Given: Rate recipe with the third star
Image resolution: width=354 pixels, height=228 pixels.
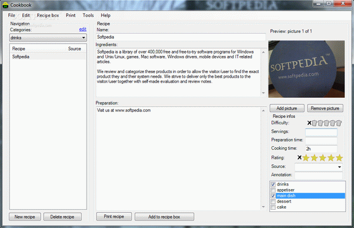Looking at the screenshot, I should click(323, 158).
